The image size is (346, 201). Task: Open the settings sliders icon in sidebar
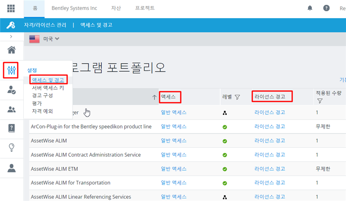click(11, 70)
